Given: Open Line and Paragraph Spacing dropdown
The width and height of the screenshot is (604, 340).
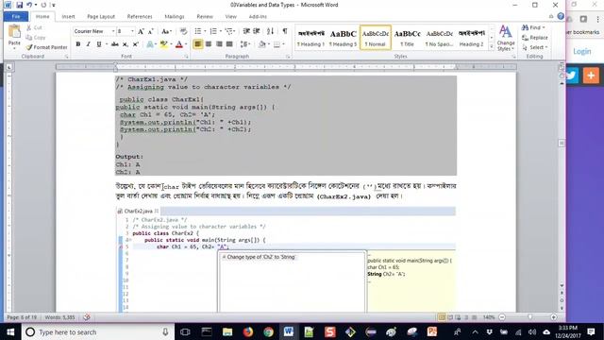Looking at the screenshot, I should (x=244, y=44).
